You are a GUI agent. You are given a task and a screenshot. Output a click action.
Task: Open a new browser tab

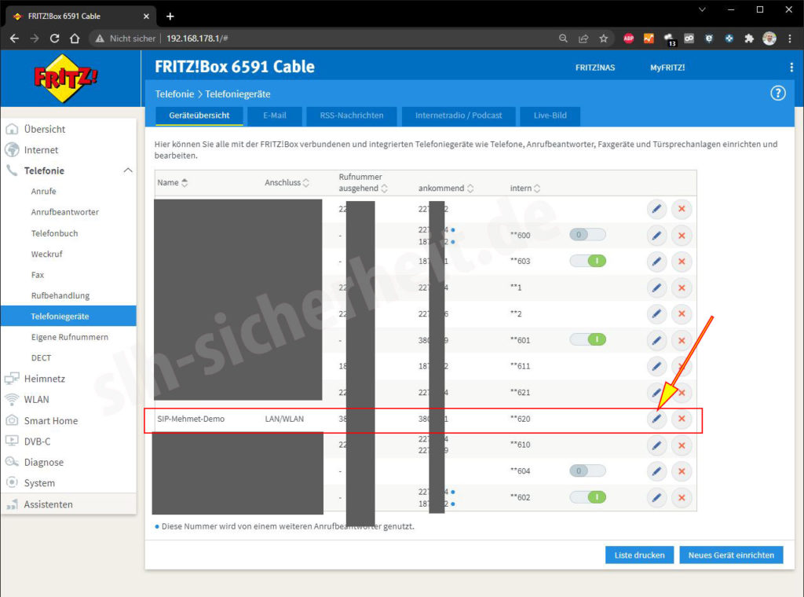[170, 16]
